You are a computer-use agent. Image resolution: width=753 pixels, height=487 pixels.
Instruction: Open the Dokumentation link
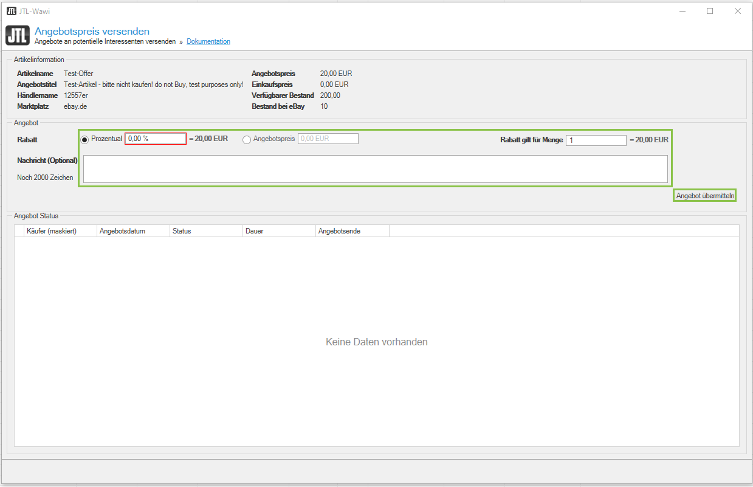pyautogui.click(x=208, y=42)
